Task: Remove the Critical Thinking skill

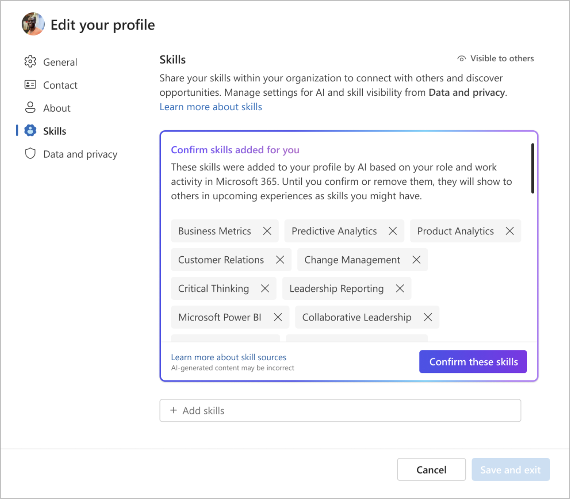Action: click(265, 288)
